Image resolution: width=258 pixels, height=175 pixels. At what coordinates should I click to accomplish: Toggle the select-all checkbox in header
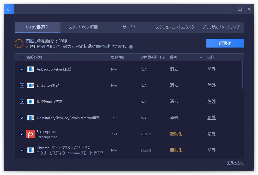[x=22, y=57]
